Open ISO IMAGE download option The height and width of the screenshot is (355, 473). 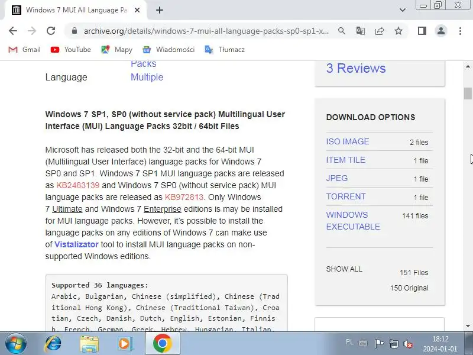click(348, 141)
